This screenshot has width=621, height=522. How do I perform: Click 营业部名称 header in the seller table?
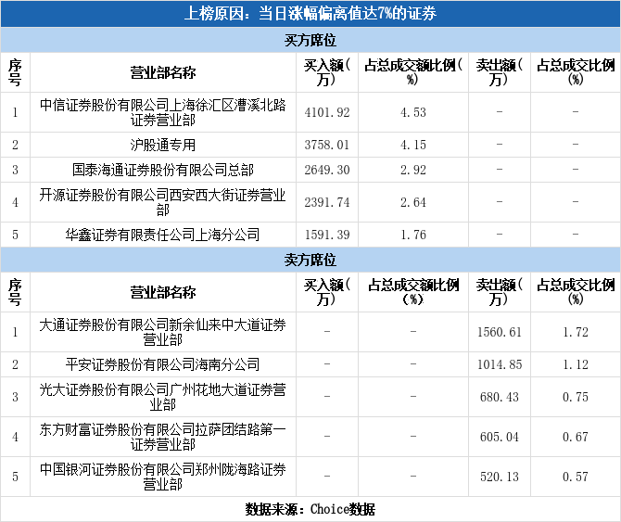[163, 293]
